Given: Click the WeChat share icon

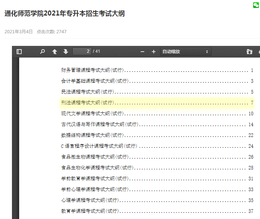Looking at the screenshot, I should [256, 5].
